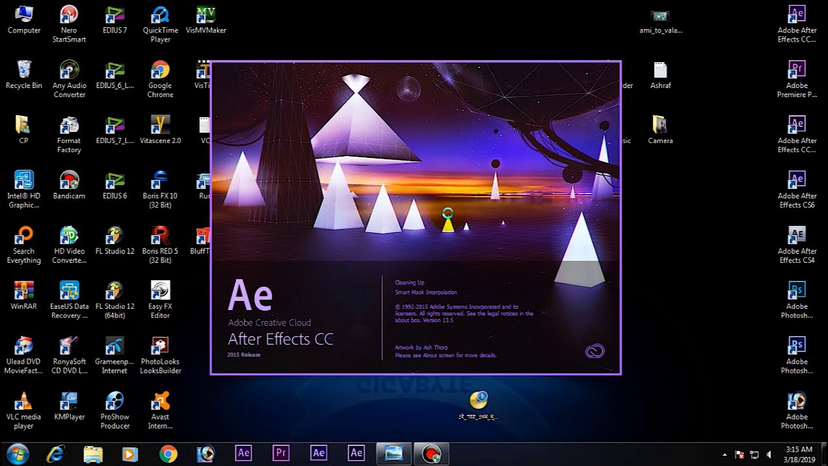The image size is (828, 466).
Task: Open Easy FX Editor shortcut
Action: click(x=160, y=300)
